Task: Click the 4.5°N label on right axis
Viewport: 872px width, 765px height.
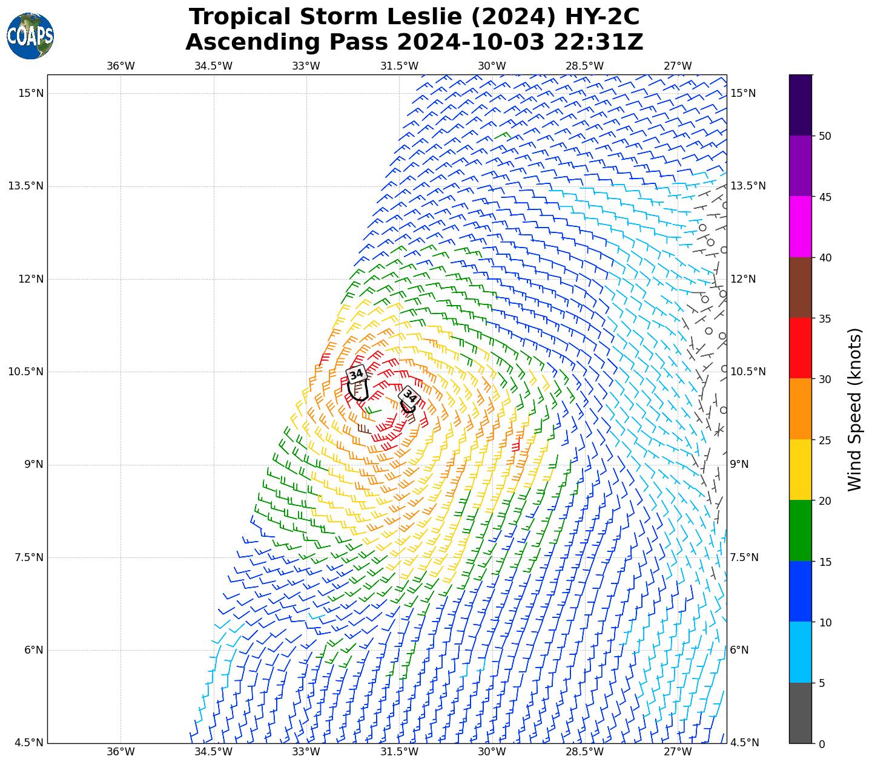Action: coord(744,743)
